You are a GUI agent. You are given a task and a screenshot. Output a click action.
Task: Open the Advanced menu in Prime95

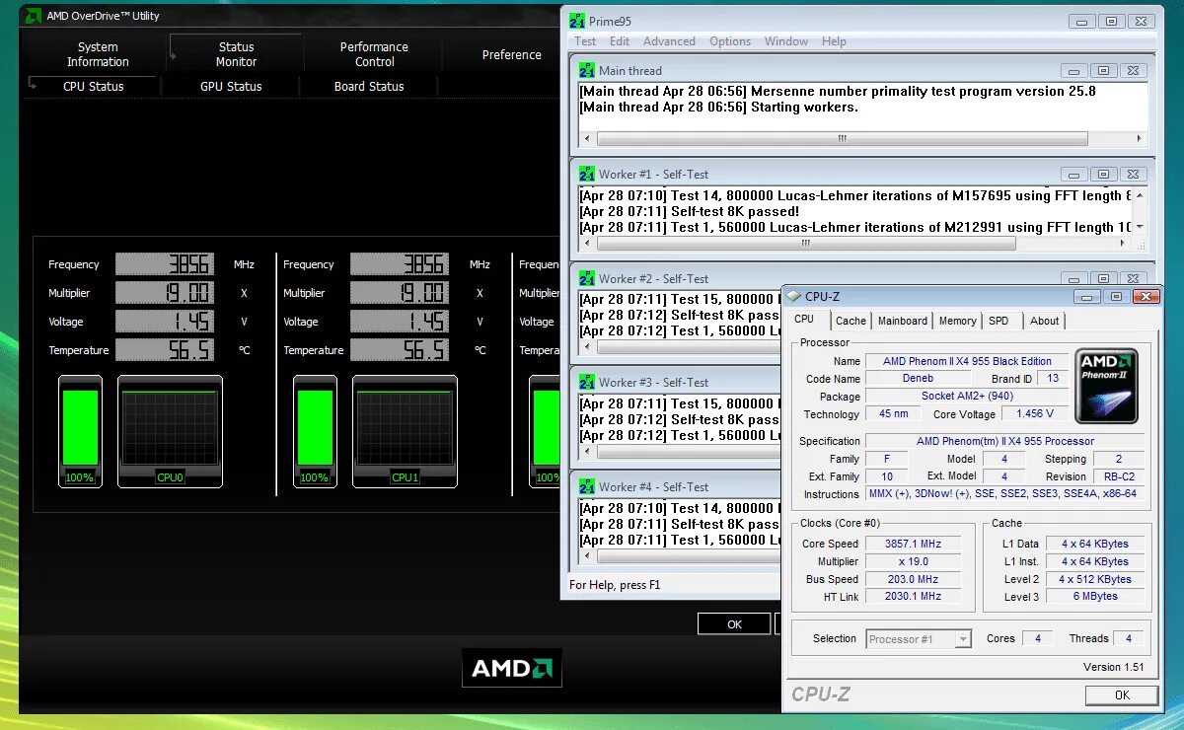(669, 41)
